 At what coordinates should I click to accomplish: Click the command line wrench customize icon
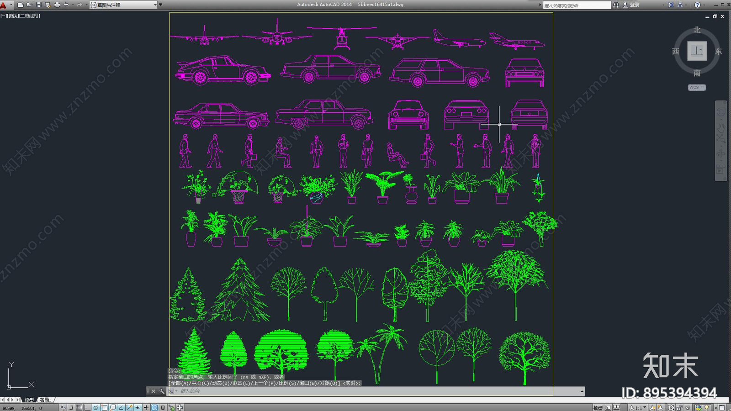click(x=162, y=391)
